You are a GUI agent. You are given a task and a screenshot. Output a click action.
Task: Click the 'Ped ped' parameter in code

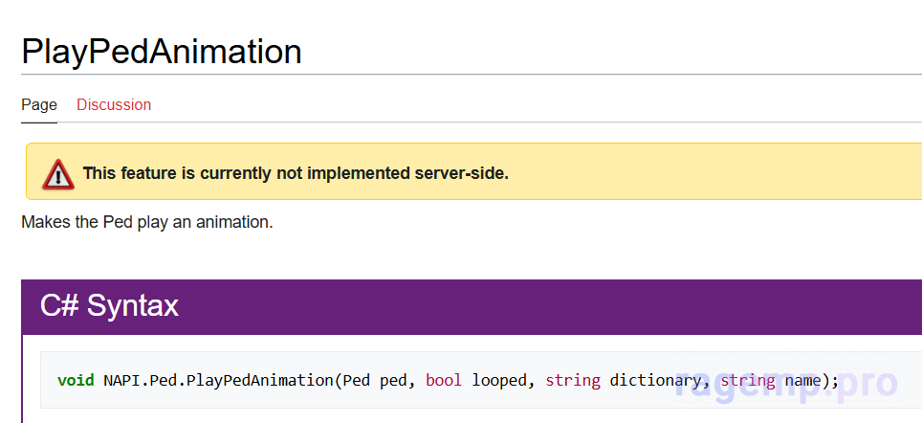[374, 381]
